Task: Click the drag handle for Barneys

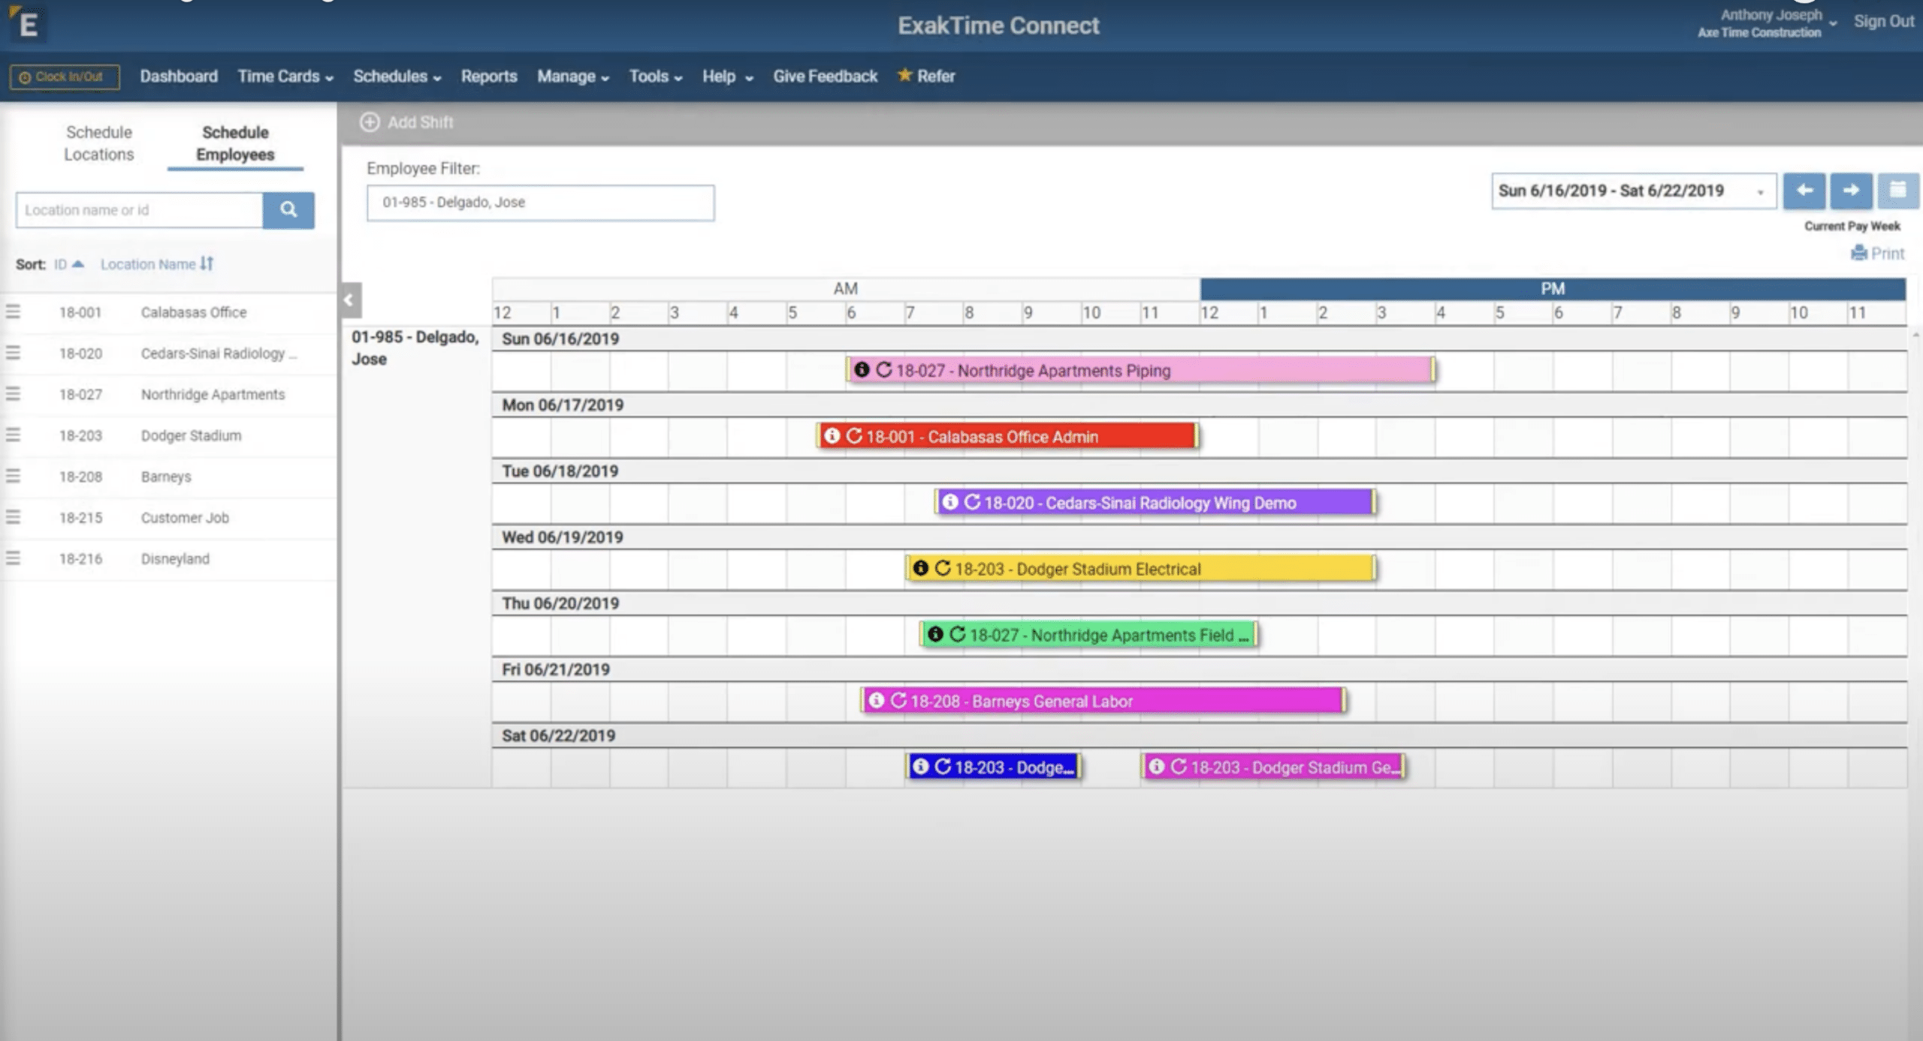Action: (14, 477)
